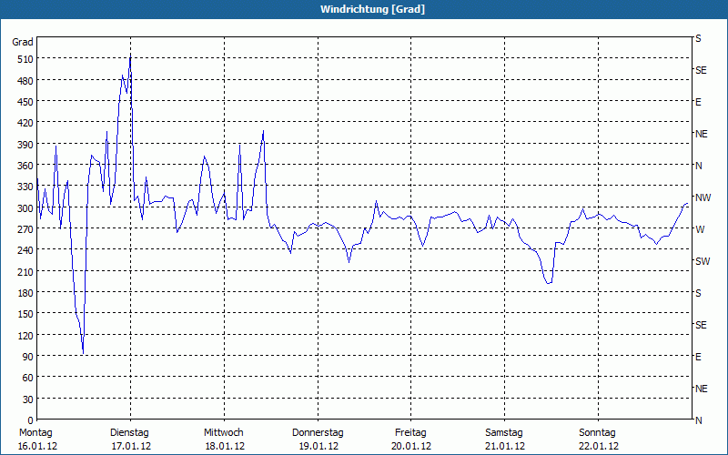This screenshot has width=728, height=455.
Task: Select the date 19.01.12 under Donnerstag
Action: [x=318, y=446]
